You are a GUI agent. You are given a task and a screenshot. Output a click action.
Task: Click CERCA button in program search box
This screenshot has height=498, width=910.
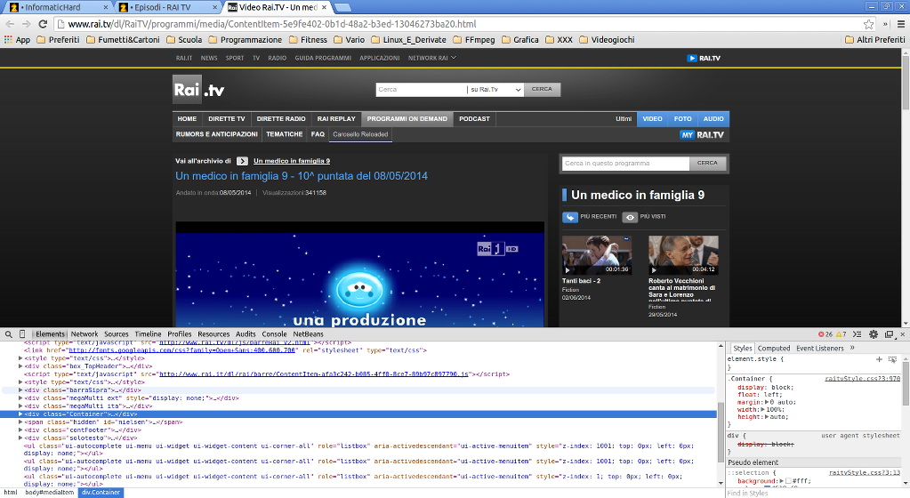707,163
